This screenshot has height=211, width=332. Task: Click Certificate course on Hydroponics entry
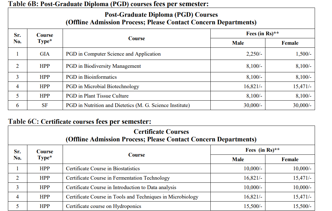(x=103, y=206)
